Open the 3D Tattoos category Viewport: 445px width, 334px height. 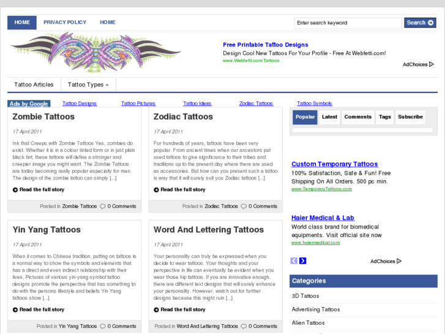pos(305,296)
